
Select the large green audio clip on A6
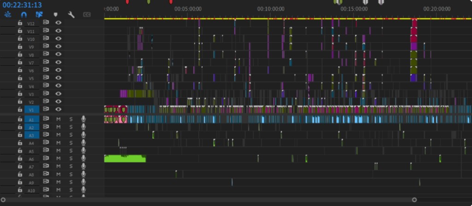pyautogui.click(x=125, y=159)
